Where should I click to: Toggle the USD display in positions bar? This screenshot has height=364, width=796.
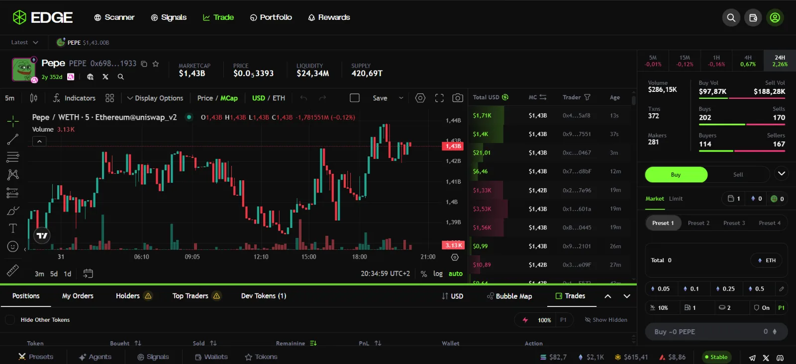coord(452,296)
